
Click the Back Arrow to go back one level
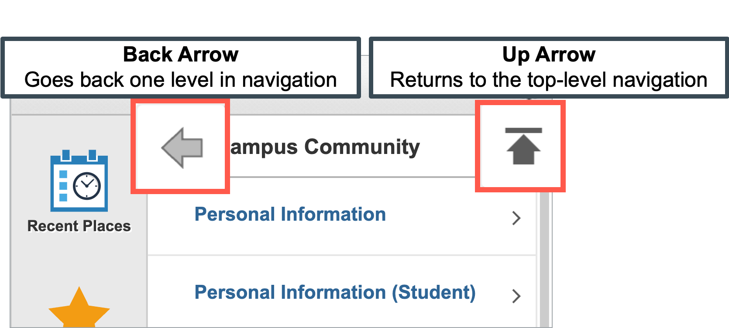click(181, 147)
